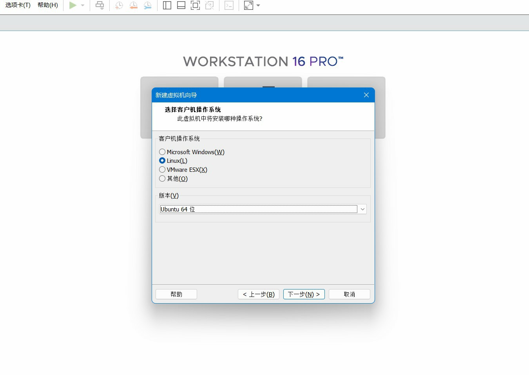Open the 帮助(H) menu
Screen dimensions: 529x375
(x=48, y=5)
